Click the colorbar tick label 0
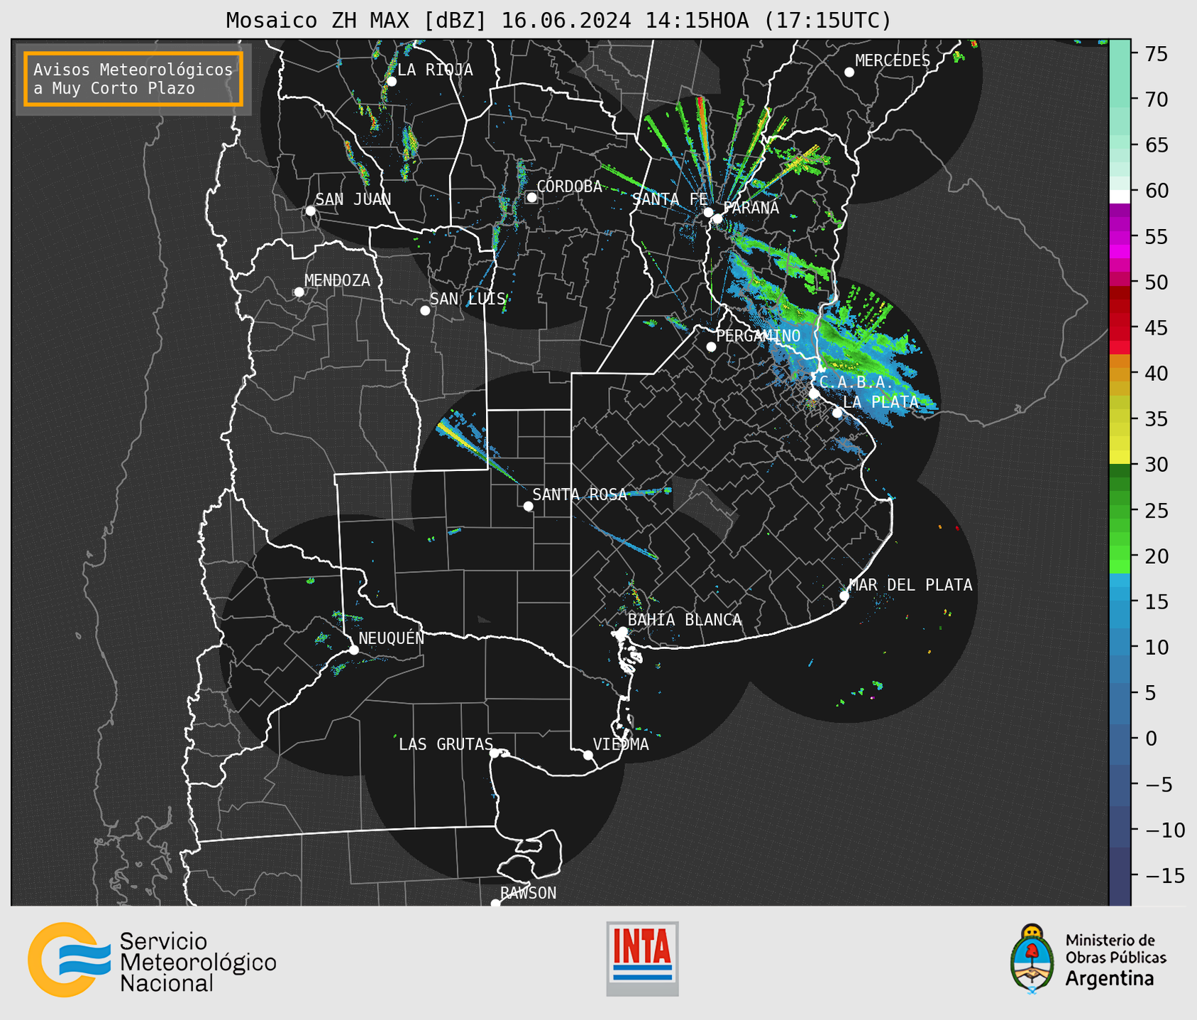Screen dimensions: 1197x1020 tap(1151, 738)
